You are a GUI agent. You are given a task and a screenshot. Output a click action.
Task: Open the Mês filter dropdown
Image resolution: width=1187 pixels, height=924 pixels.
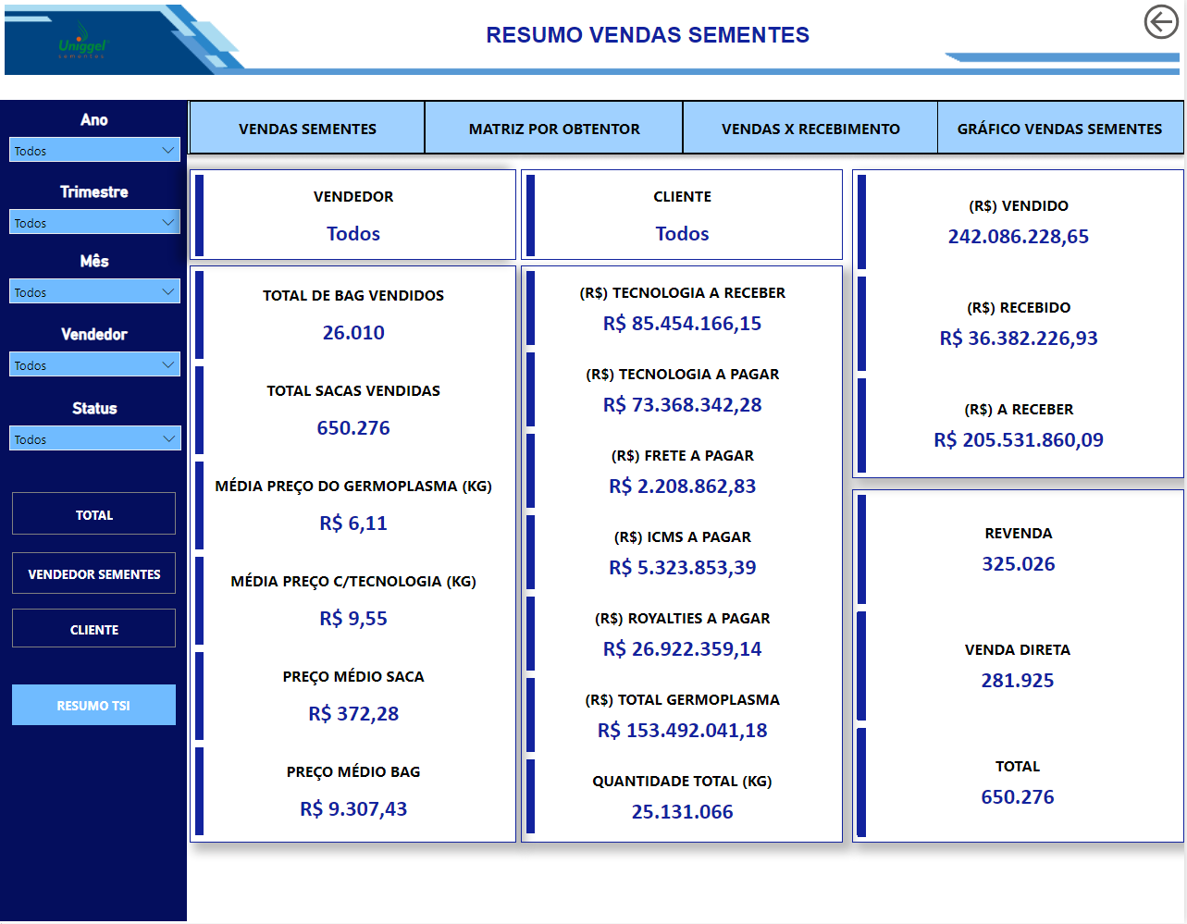[x=94, y=291]
